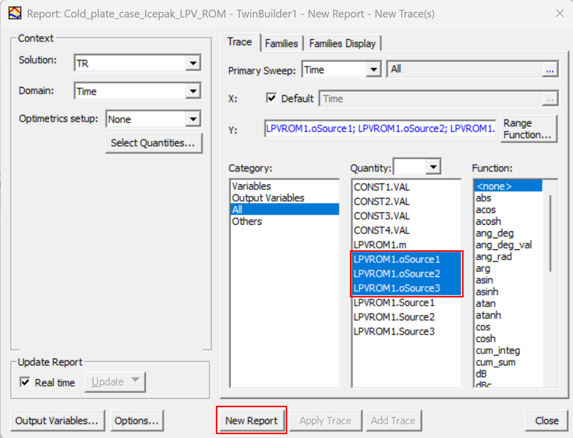Select LPVROM1.Source3 quantity
Image resolution: width=573 pixels, height=438 pixels.
(406, 332)
